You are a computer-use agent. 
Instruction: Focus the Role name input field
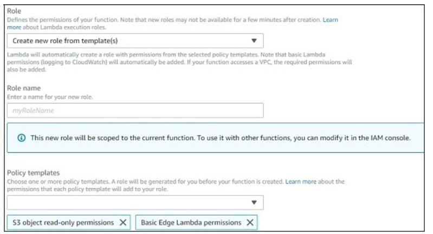[x=135, y=110]
